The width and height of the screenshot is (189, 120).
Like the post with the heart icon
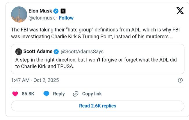[x=15, y=94]
